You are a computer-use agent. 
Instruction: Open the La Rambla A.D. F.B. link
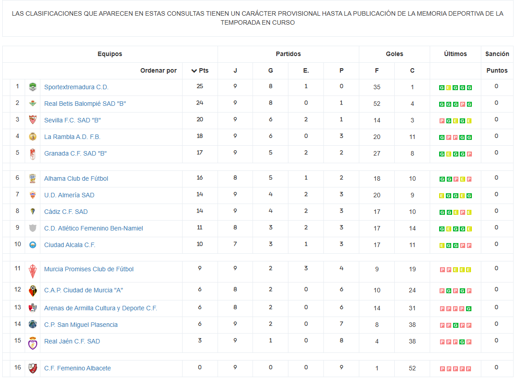[72, 137]
